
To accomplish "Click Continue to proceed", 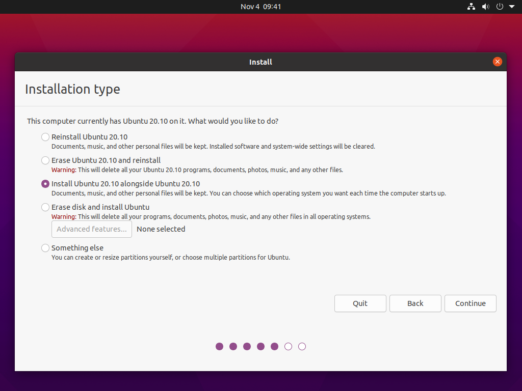I will [471, 303].
